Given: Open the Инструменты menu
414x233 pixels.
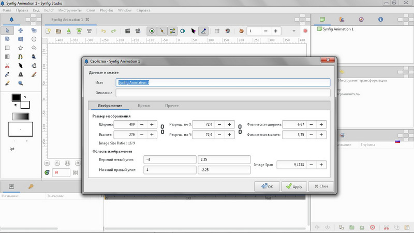Looking at the screenshot, I should [70, 10].
